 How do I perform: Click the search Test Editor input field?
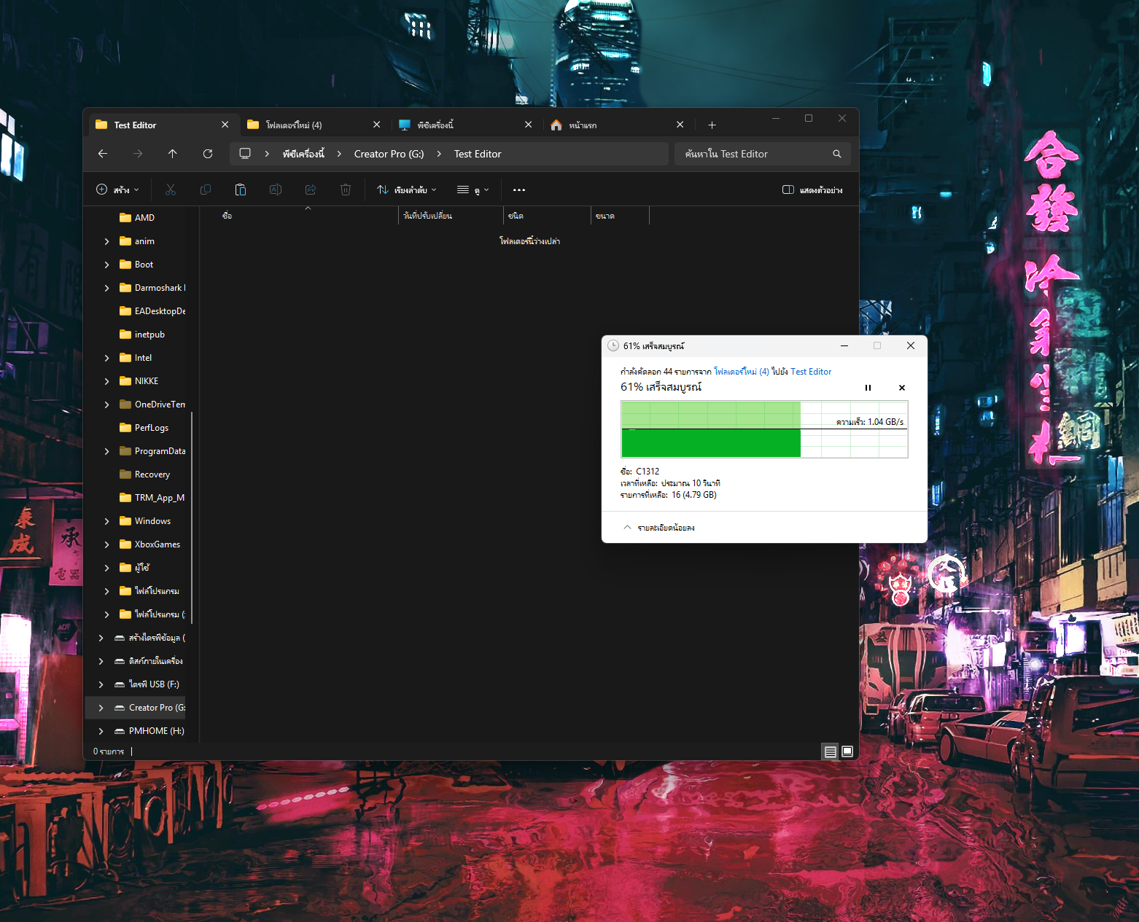pos(755,154)
